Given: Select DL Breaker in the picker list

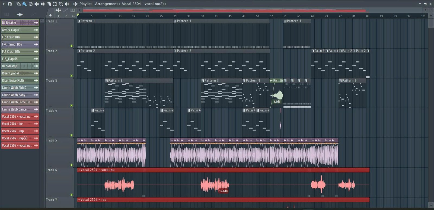Looking at the screenshot, I should pos(20,23).
